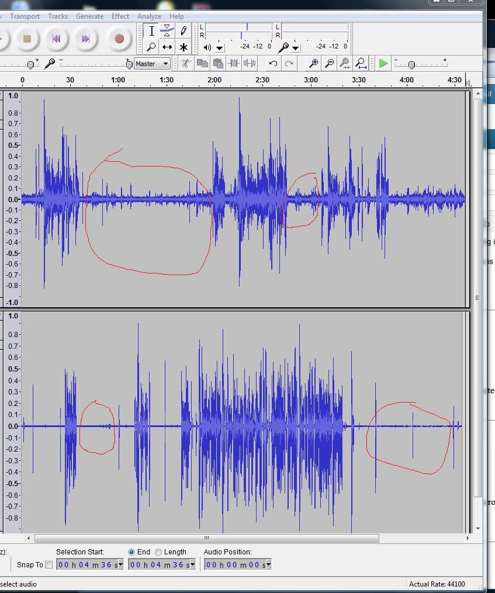This screenshot has width=495, height=593.
Task: Open the Generate menu
Action: click(89, 16)
